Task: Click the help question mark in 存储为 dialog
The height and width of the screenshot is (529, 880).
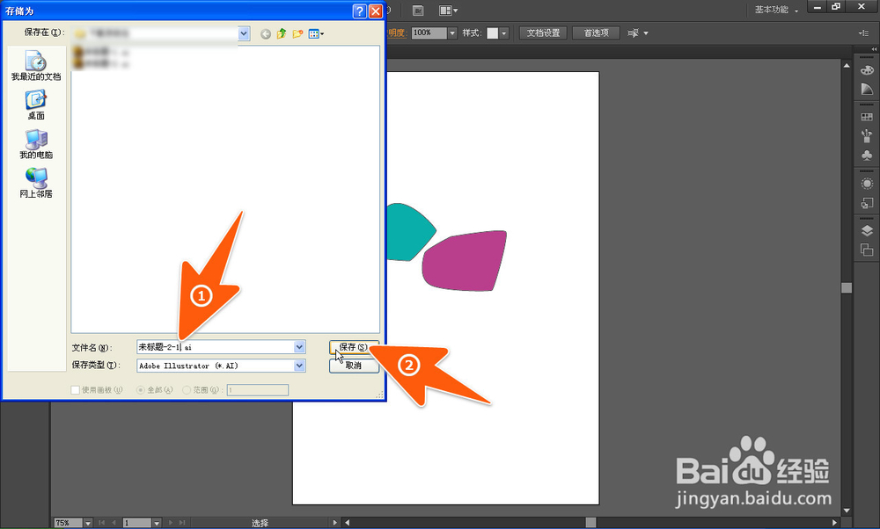Action: pyautogui.click(x=359, y=11)
